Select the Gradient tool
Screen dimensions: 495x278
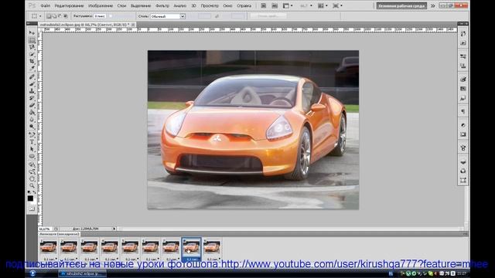32,112
